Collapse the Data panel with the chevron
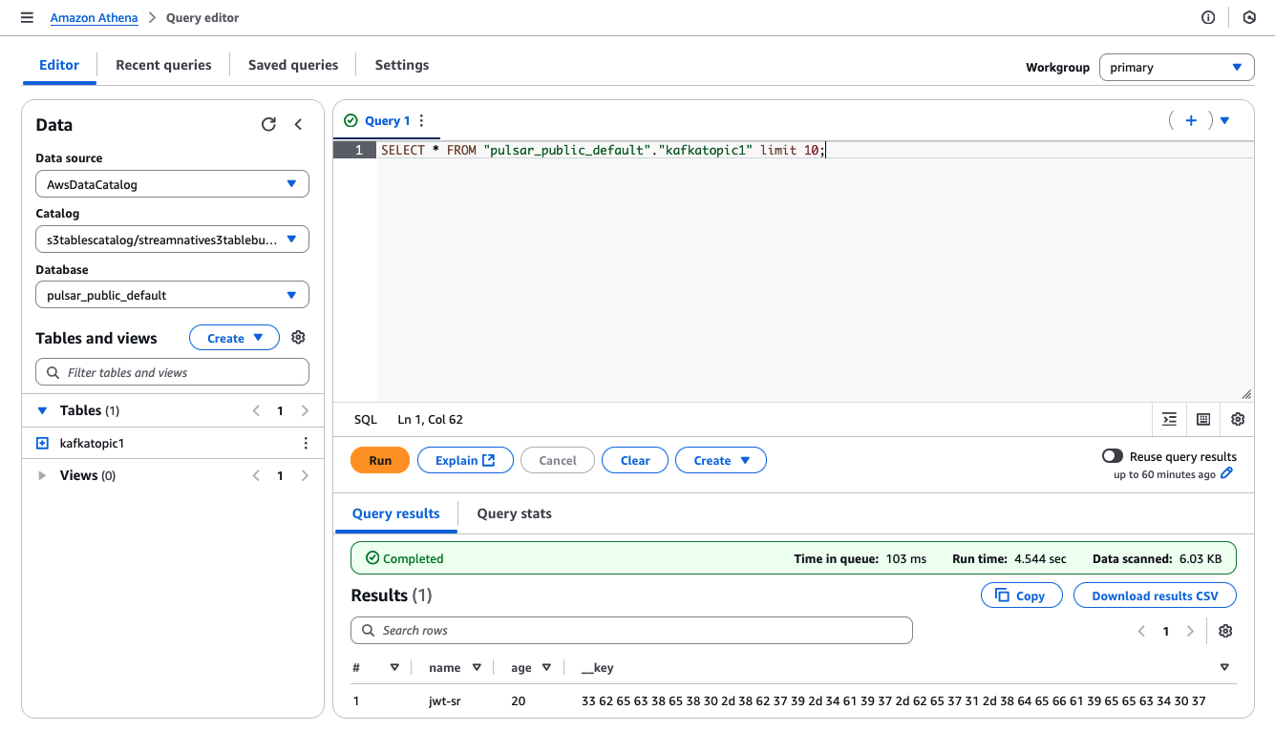The width and height of the screenshot is (1275, 731). tap(297, 124)
